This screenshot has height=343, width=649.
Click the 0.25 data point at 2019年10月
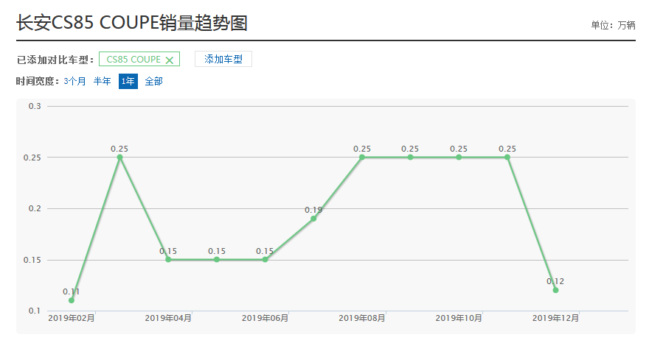459,157
